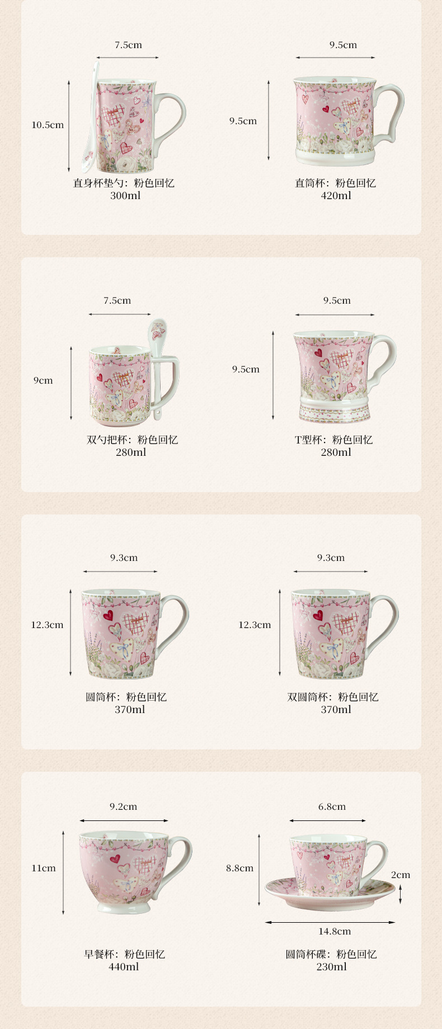This screenshot has height=1029, width=442.
Task: Click the 直筒杯：粉色回忆 label
Action: pos(336,183)
